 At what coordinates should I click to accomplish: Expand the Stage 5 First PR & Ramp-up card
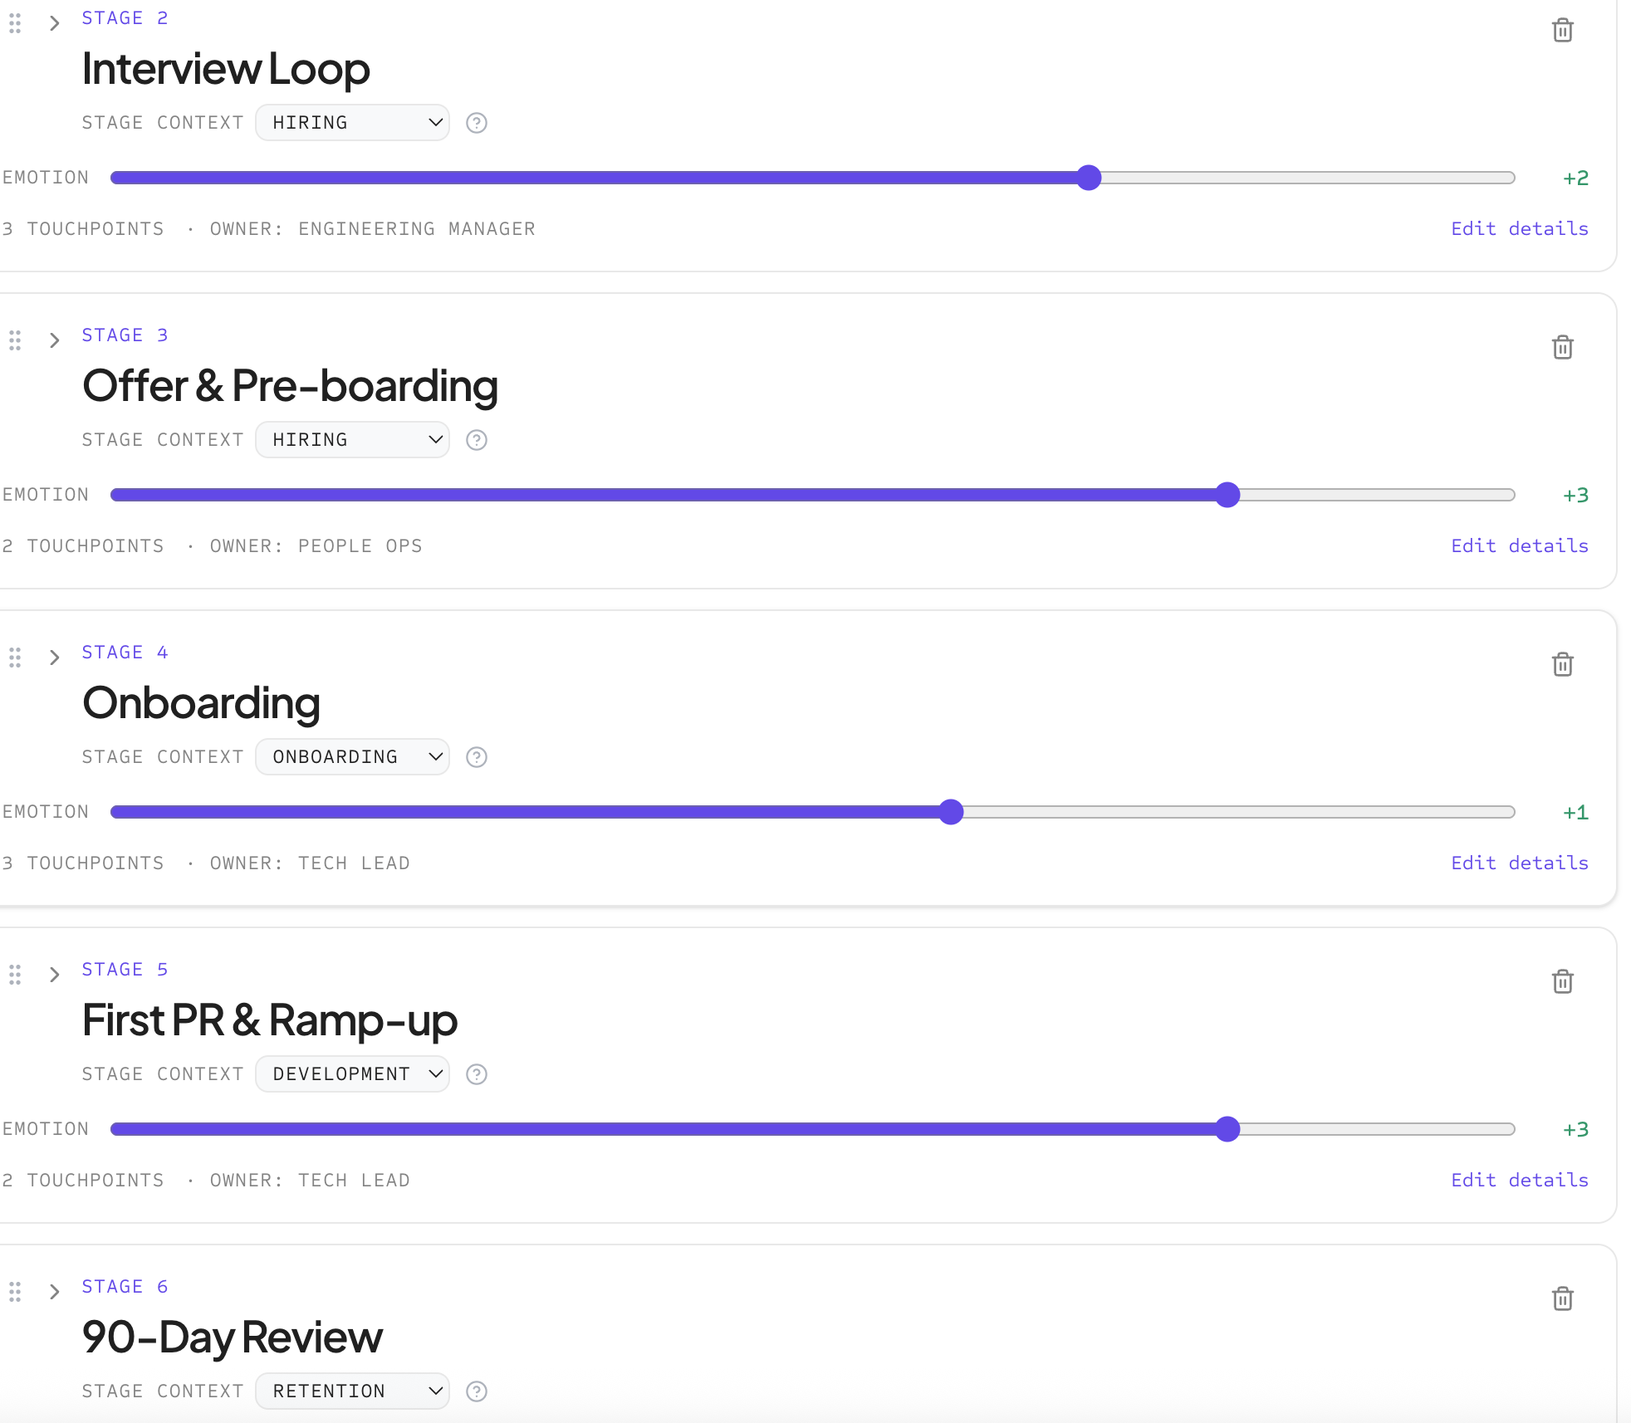pyautogui.click(x=54, y=975)
